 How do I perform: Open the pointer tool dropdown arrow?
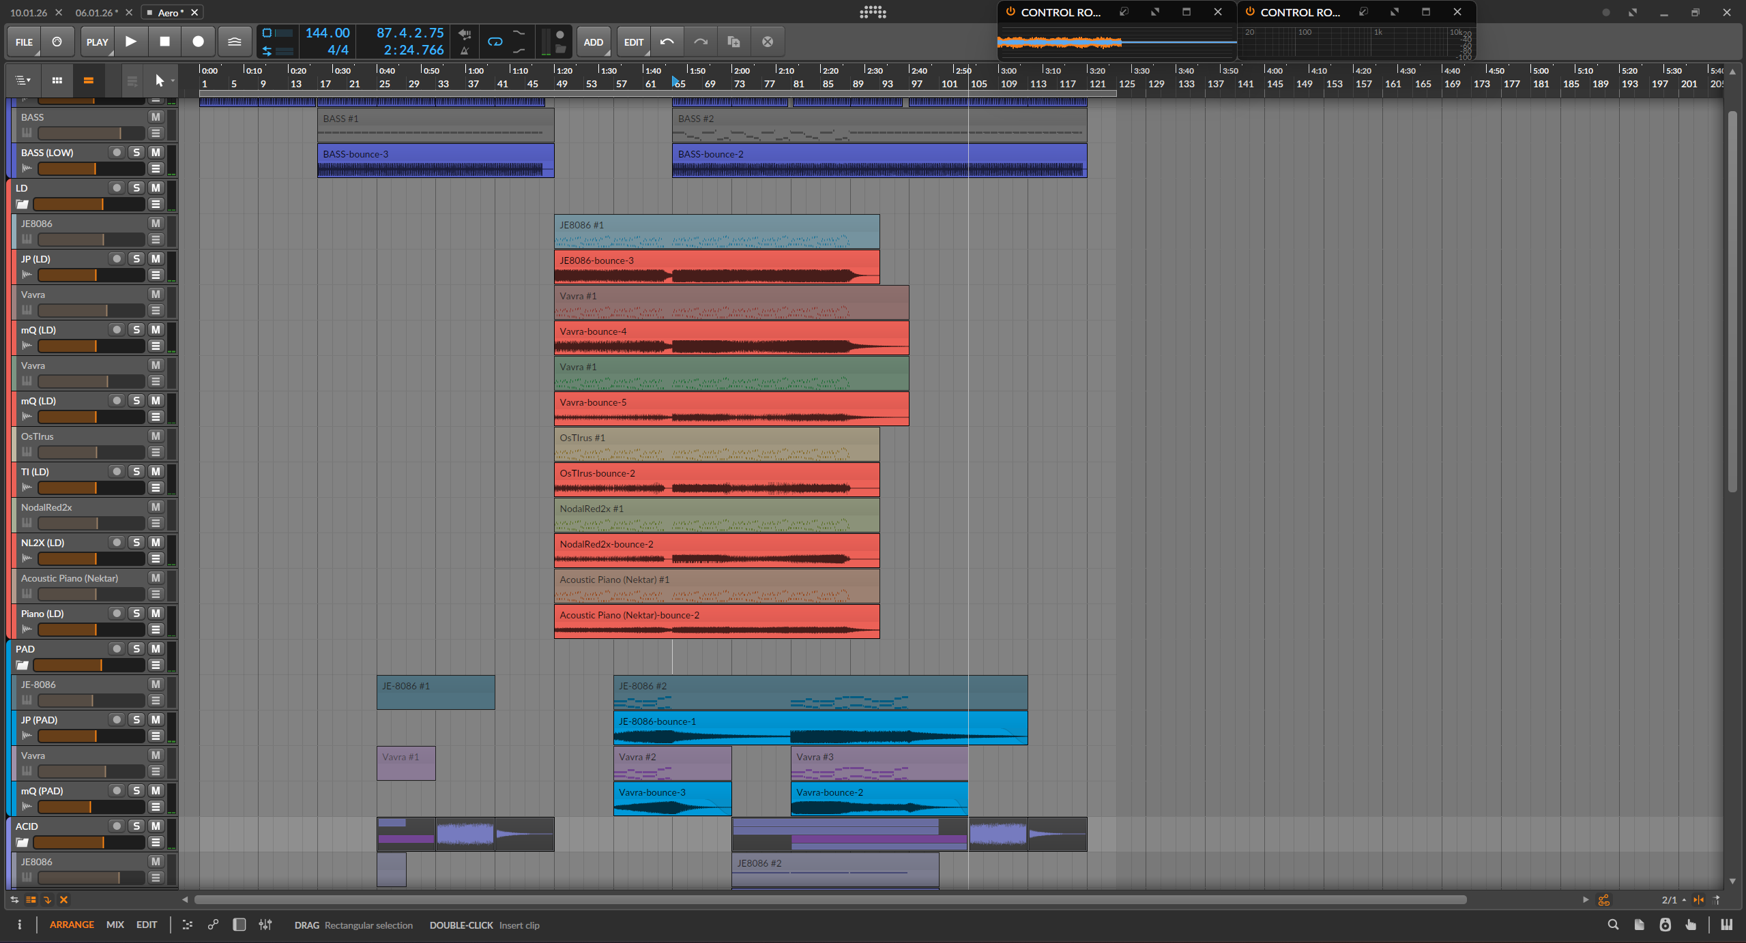[x=173, y=81]
